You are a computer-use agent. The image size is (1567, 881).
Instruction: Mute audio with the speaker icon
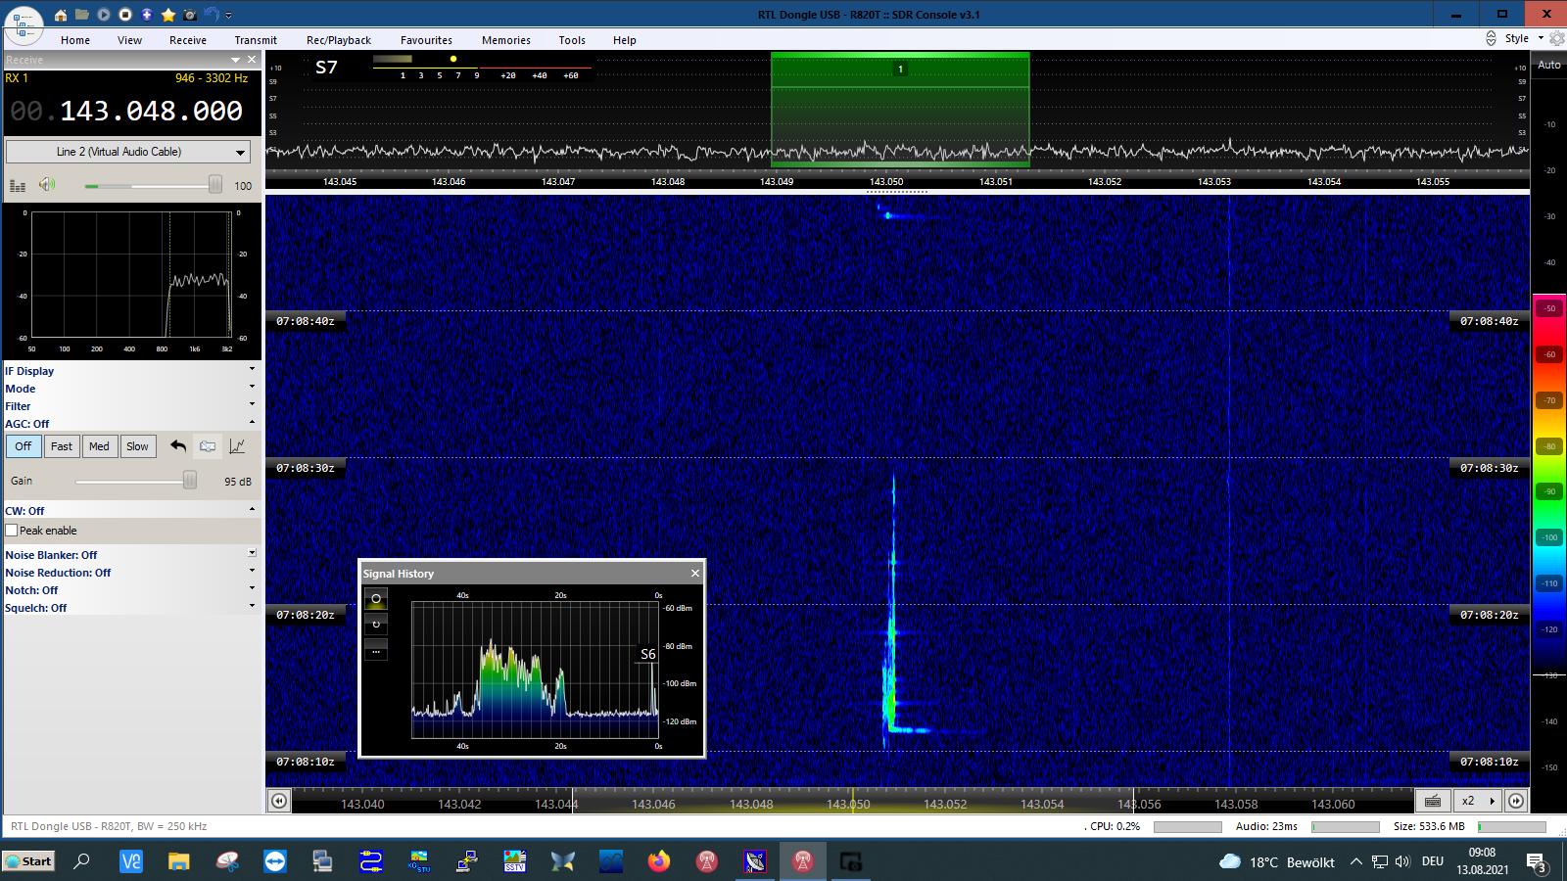pos(47,185)
